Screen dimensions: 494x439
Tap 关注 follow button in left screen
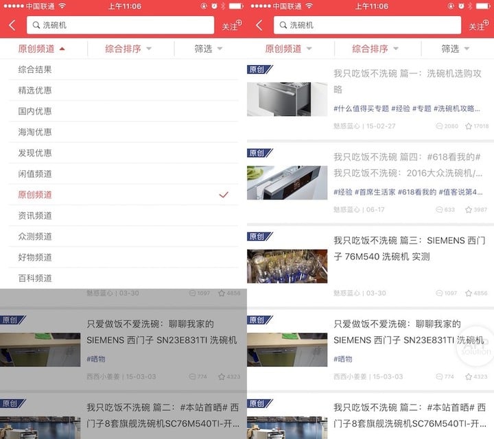pyautogui.click(x=232, y=25)
